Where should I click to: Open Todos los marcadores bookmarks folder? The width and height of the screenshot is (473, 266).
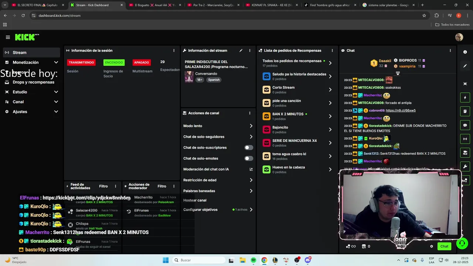(452, 25)
